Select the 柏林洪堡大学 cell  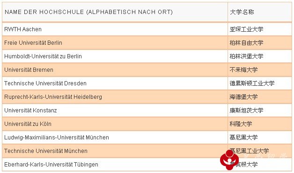click(260, 56)
